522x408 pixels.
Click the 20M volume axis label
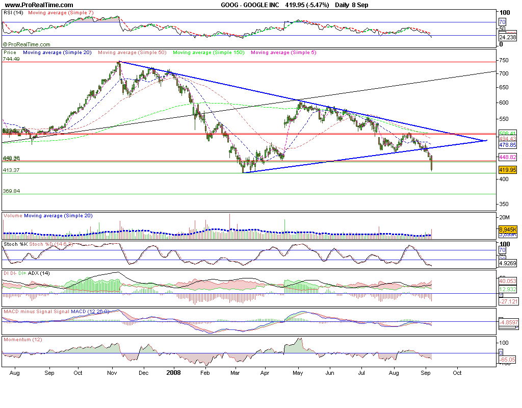point(504,217)
